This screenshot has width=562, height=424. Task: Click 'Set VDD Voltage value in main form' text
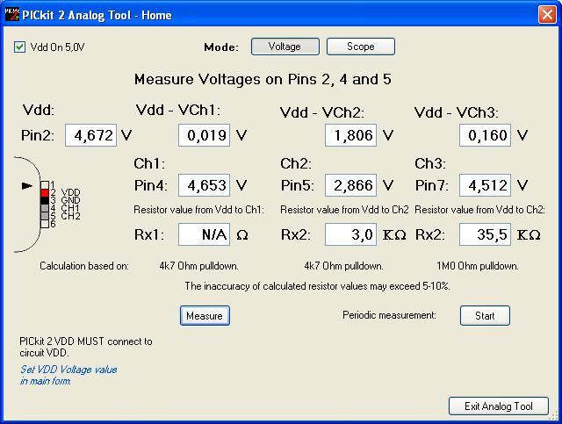click(x=68, y=375)
